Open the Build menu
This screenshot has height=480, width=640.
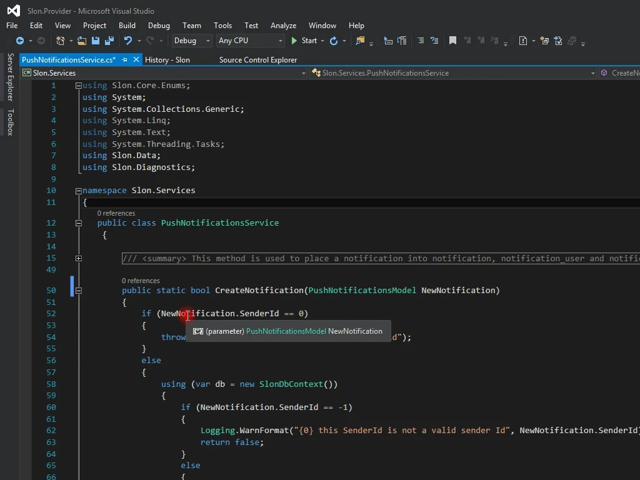point(127,25)
